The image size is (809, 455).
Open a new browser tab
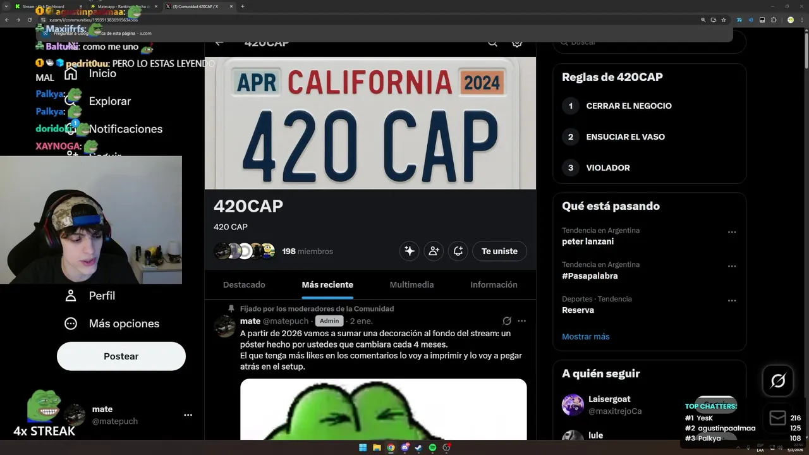243,6
